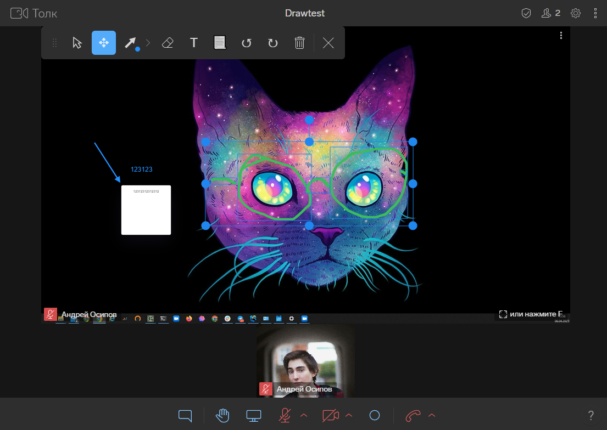Raise your hand
This screenshot has width=607, height=430.
222,416
